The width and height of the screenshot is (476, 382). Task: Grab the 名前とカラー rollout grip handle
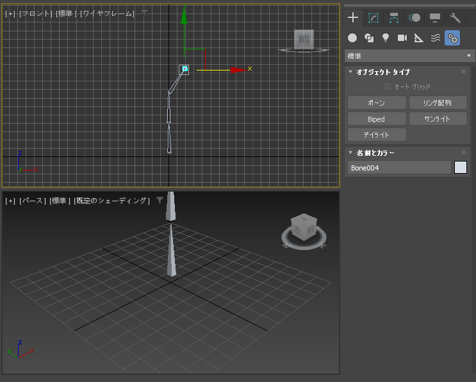(463, 152)
